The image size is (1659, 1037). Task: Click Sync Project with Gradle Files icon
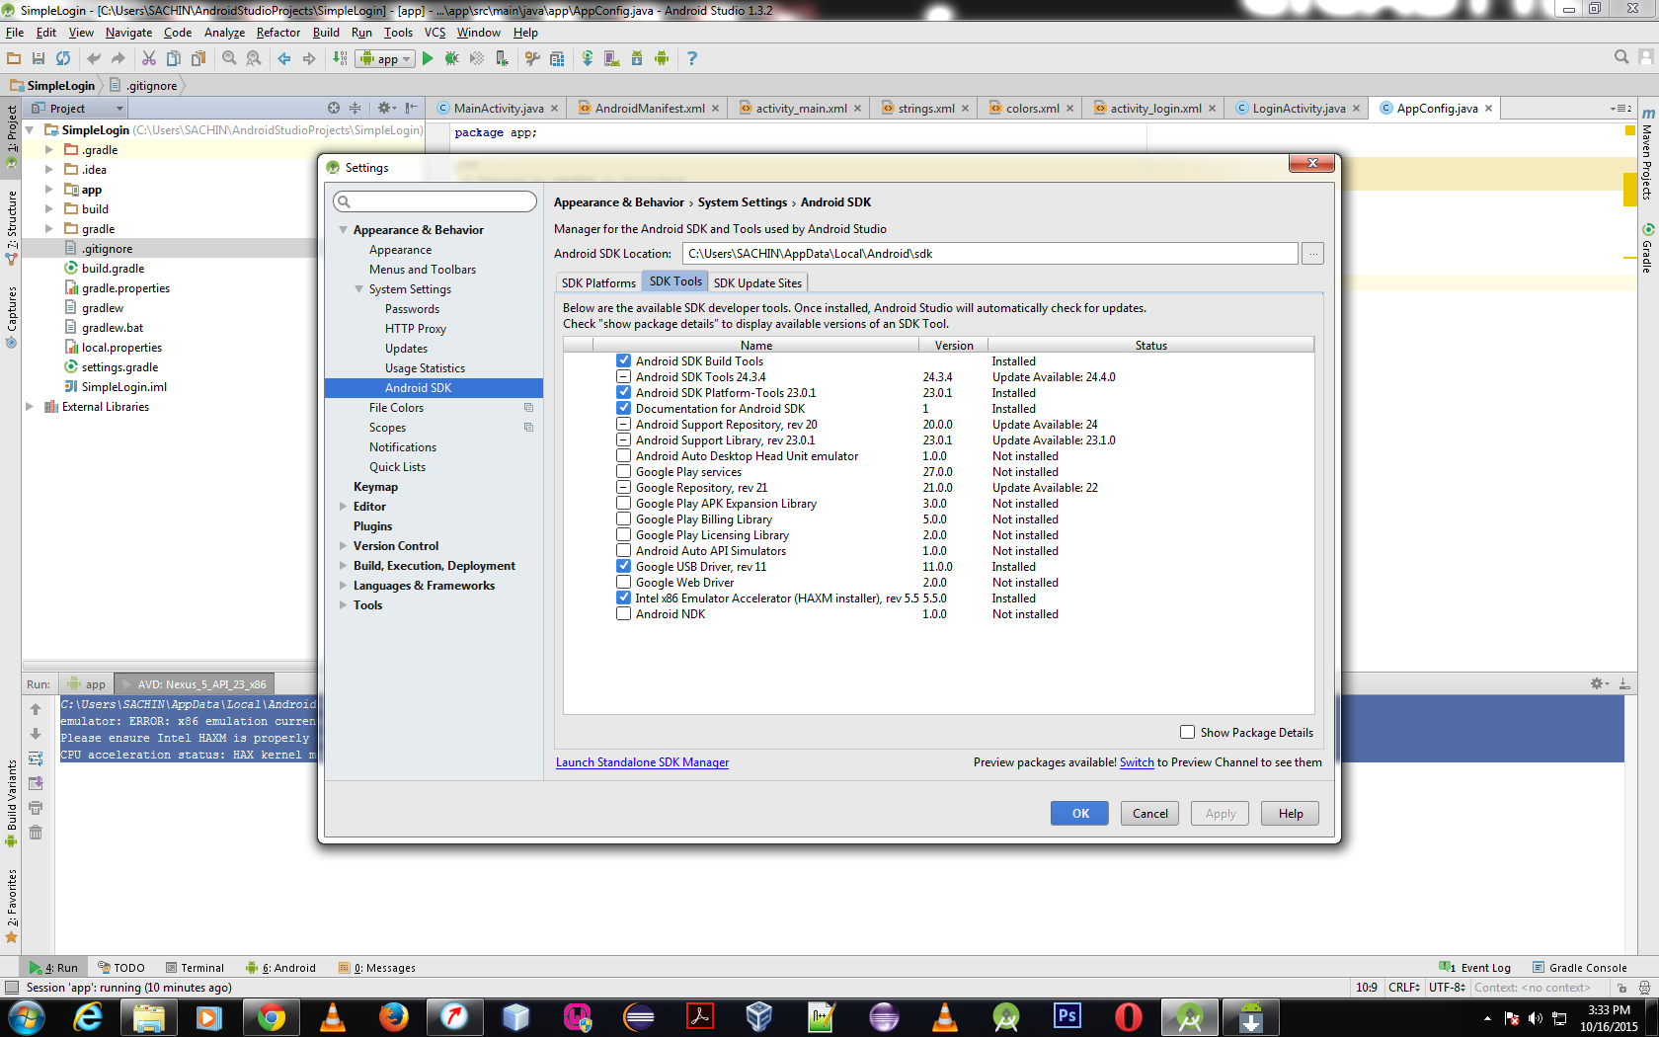pyautogui.click(x=588, y=58)
